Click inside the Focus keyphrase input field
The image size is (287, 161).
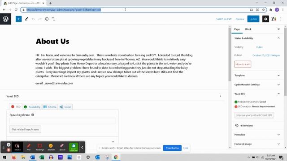(62, 121)
